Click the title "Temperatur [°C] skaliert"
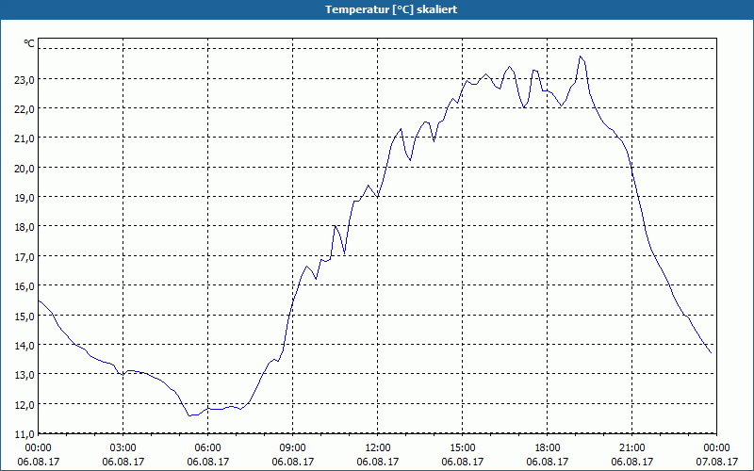 (391, 9)
